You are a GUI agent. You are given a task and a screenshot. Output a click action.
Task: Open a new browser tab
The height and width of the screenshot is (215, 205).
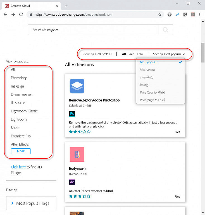point(66,6)
